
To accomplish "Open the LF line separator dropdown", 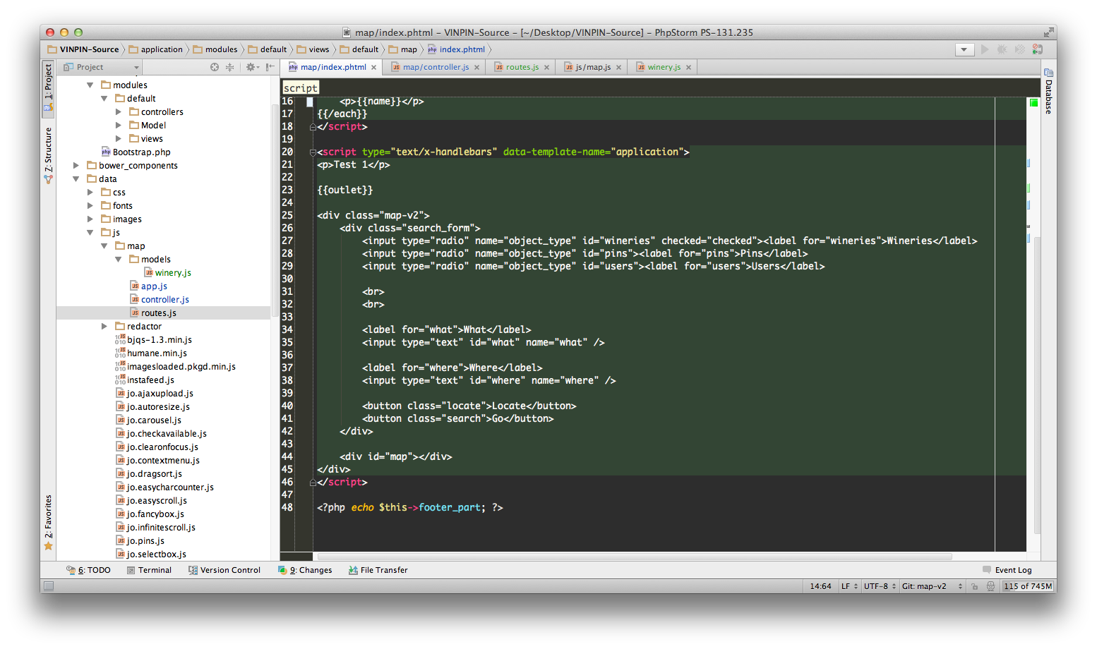I will pyautogui.click(x=849, y=586).
